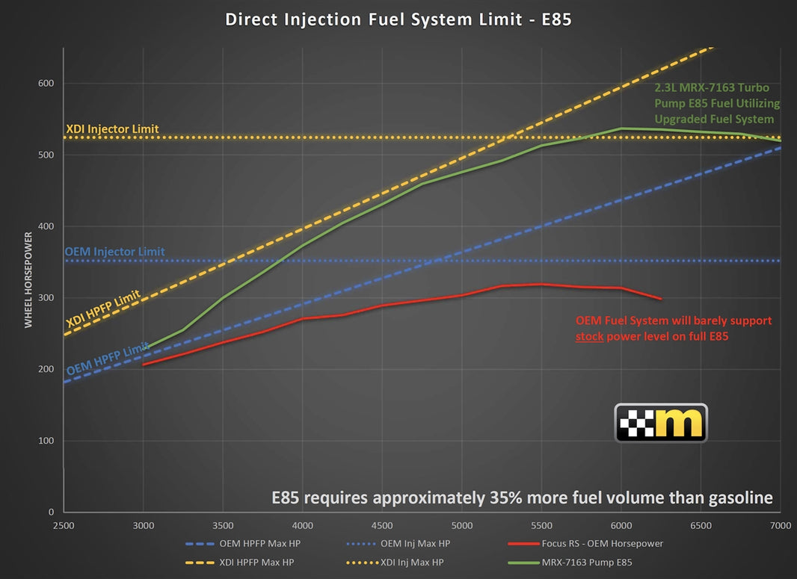Image resolution: width=797 pixels, height=579 pixels.
Task: Click the Mountune checkered "m" logo
Action: click(661, 424)
